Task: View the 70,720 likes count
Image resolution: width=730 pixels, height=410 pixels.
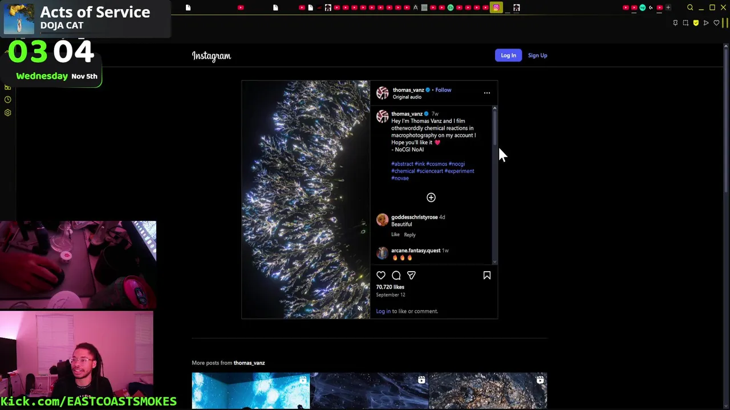Action: tap(390, 287)
